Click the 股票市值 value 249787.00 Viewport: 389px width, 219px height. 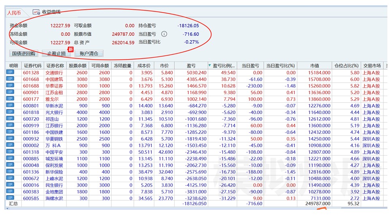123,34
